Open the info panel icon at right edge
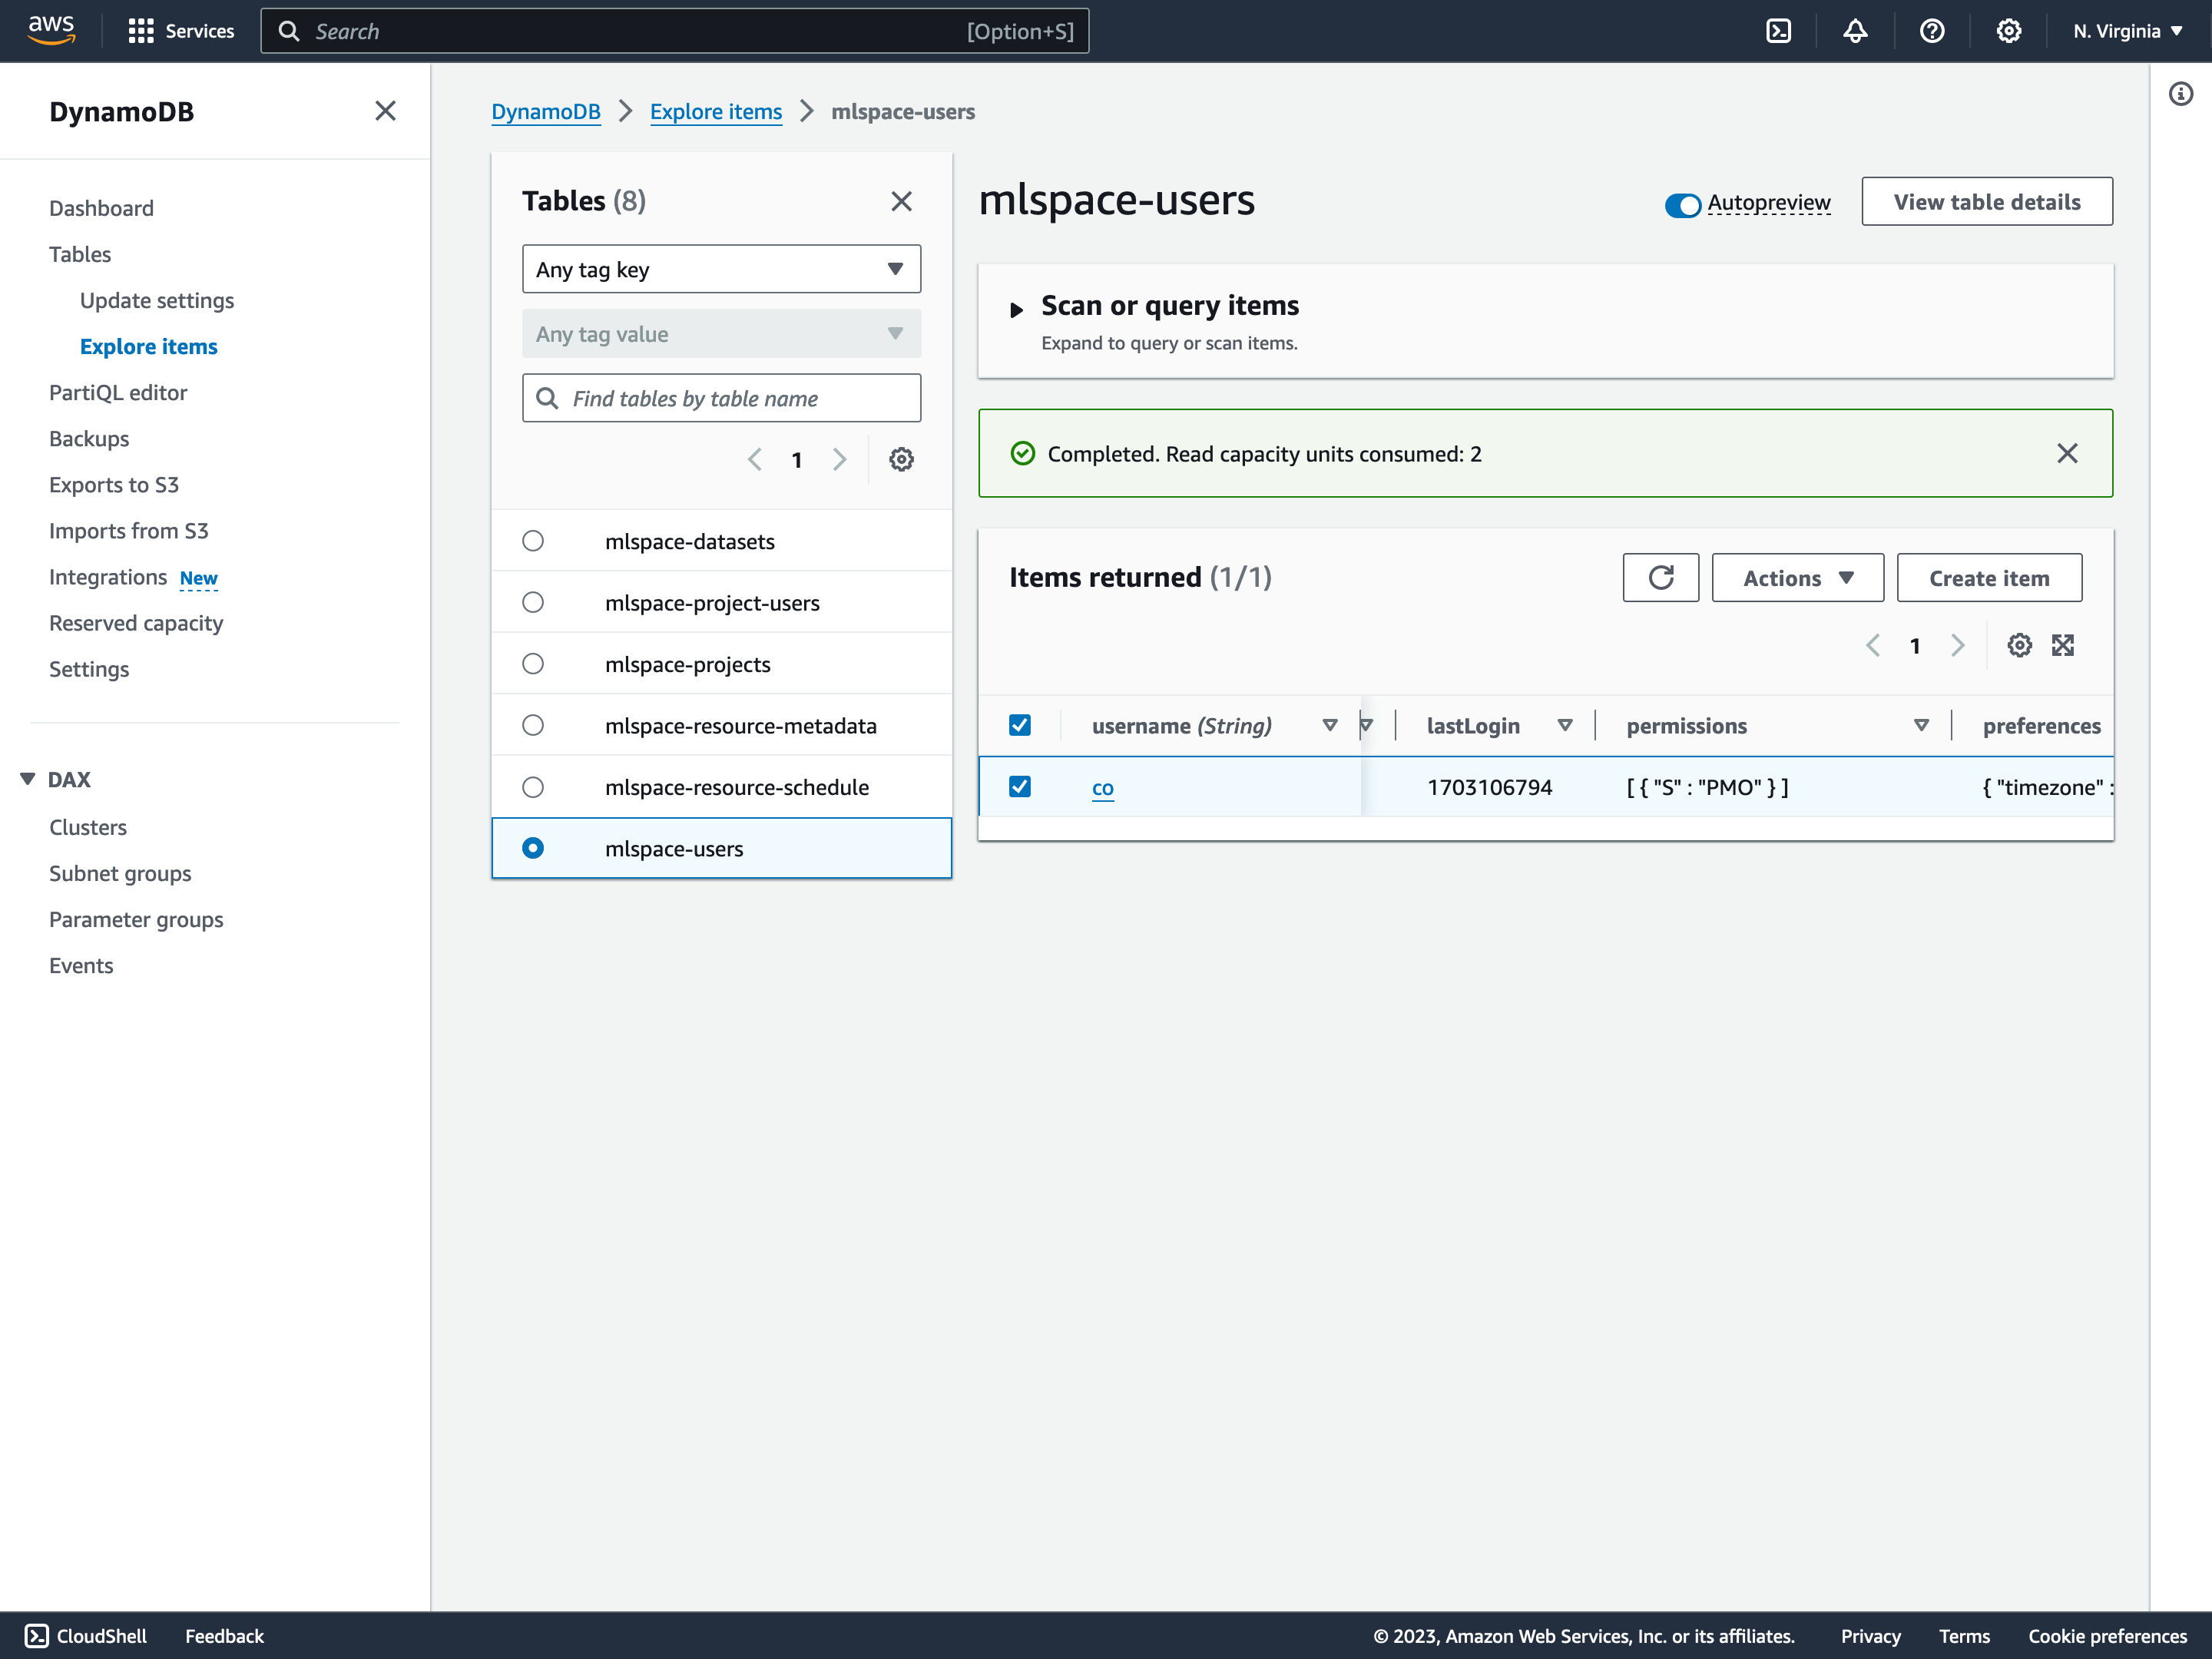The image size is (2212, 1659). (2181, 94)
